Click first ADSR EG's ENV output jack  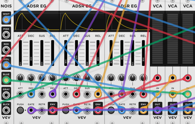click(x=52, y=110)
